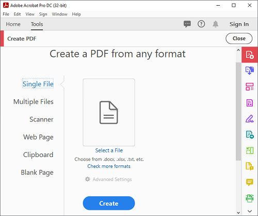Open the green Scan & OCR icon
Viewport: 258px width, 216px height.
(250, 198)
